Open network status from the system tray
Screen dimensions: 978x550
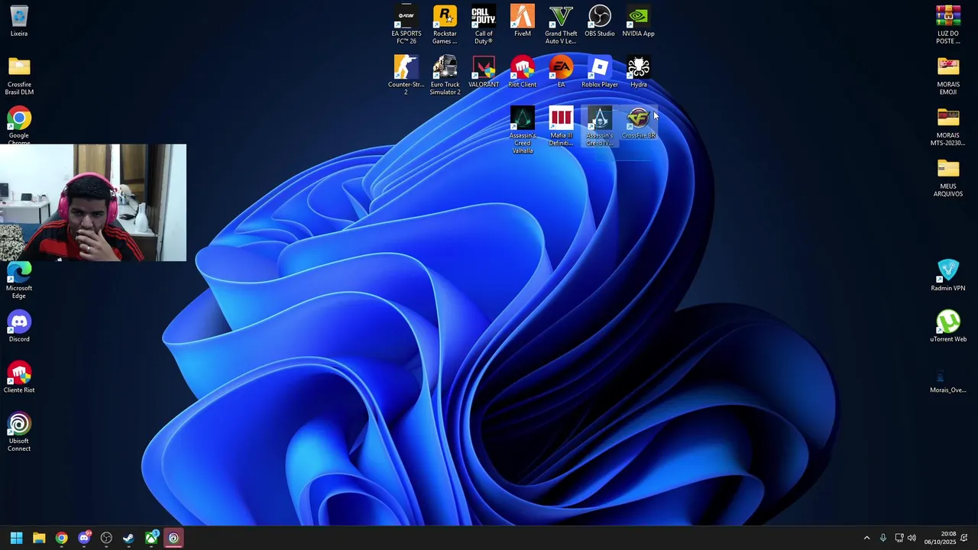coord(899,538)
